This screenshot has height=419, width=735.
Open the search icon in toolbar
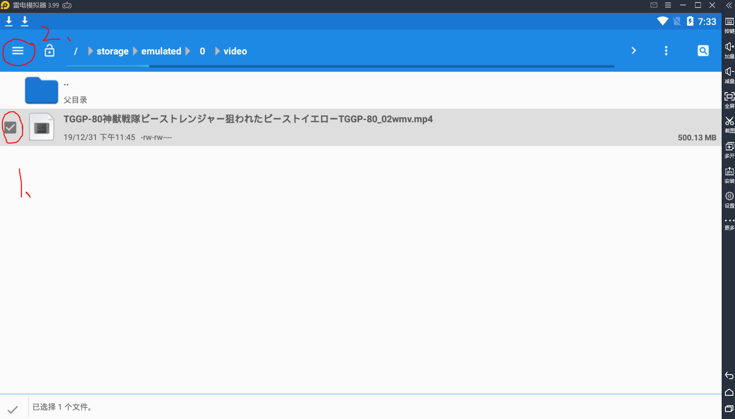point(703,51)
